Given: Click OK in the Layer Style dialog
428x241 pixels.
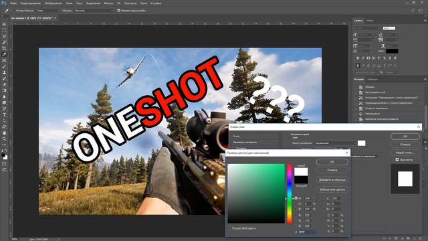Looking at the screenshot, I should click(x=405, y=136).
